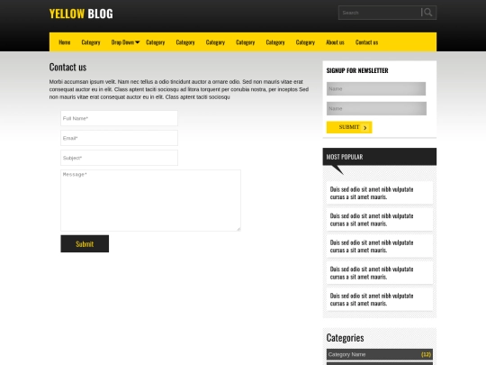Click into the Full Name field
Viewport: 486px width, 365px height.
pos(120,118)
